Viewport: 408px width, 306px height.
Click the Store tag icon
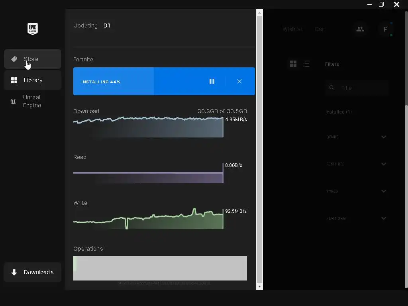(x=14, y=59)
